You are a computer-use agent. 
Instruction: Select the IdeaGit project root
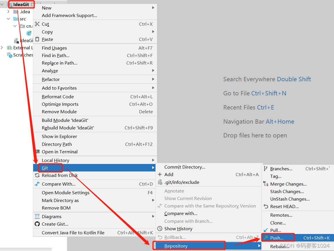coord(21,5)
